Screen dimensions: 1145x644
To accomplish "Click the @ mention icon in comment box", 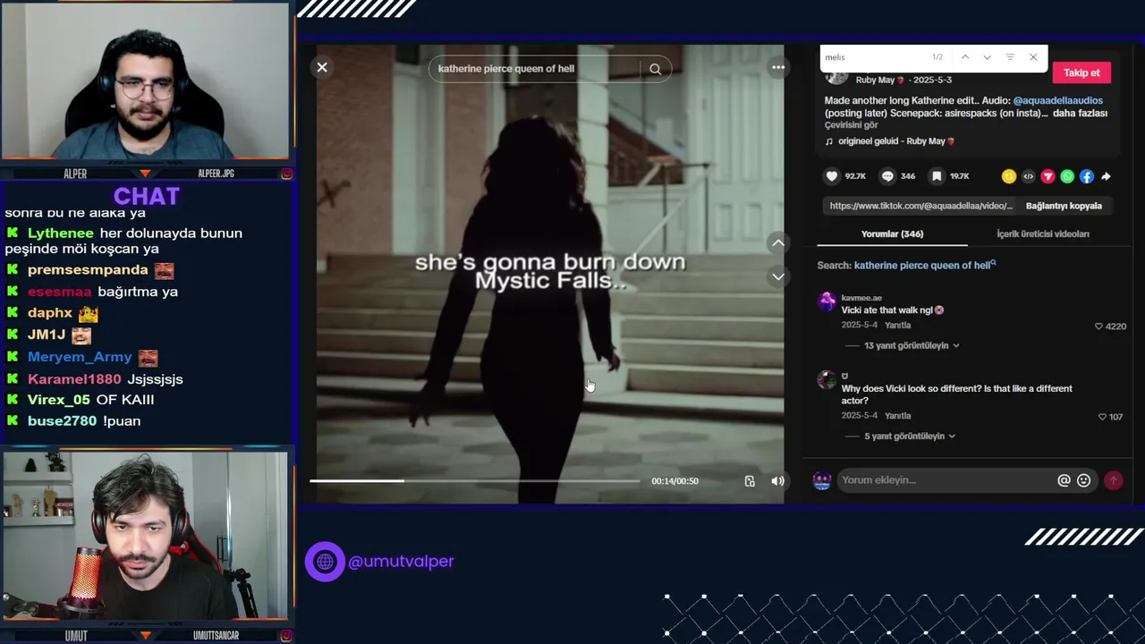I will 1064,480.
